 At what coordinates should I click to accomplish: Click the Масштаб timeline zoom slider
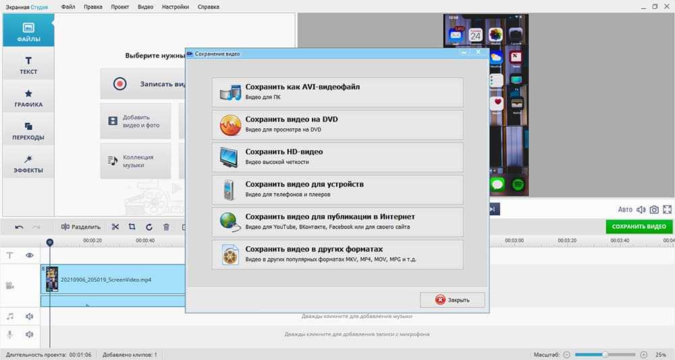coord(605,355)
